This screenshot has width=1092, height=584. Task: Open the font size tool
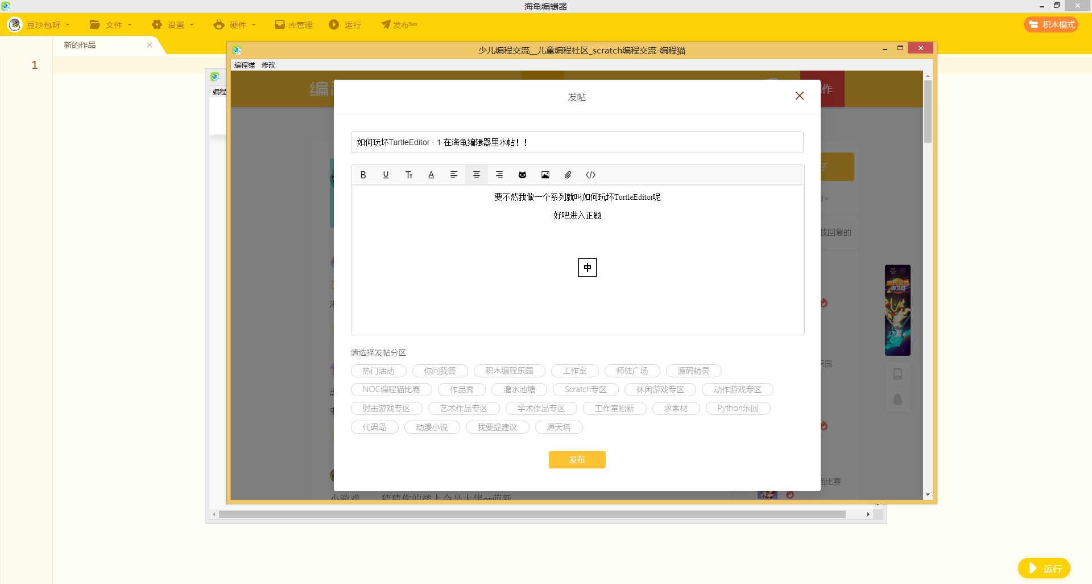click(408, 175)
